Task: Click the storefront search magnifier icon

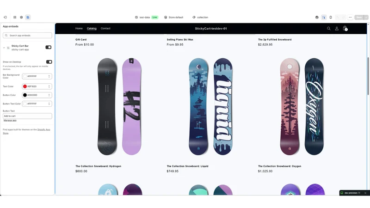Action: click(329, 29)
